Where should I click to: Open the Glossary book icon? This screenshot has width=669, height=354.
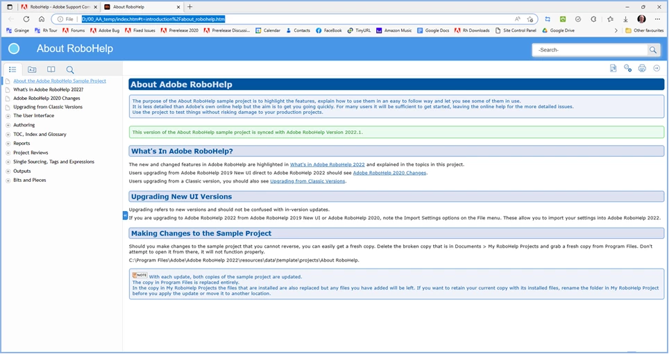pyautogui.click(x=51, y=69)
